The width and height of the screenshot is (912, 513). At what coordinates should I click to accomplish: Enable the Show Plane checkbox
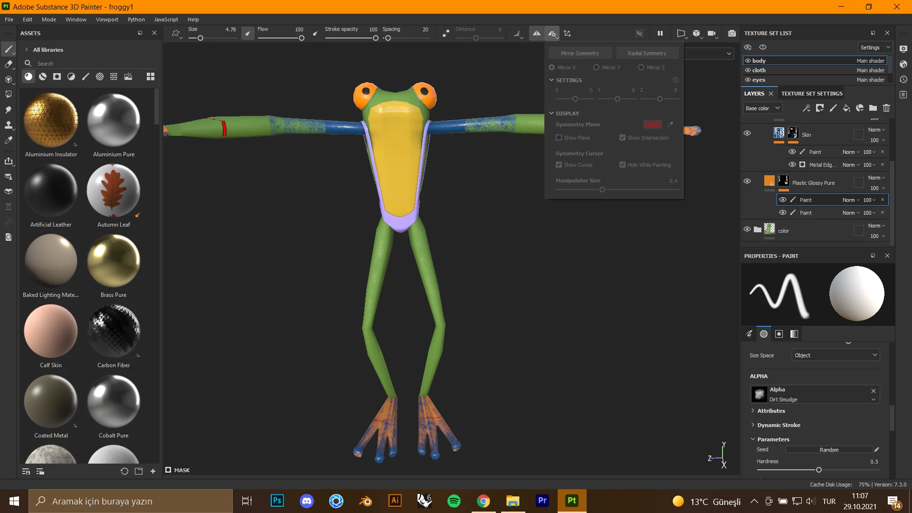coord(559,138)
